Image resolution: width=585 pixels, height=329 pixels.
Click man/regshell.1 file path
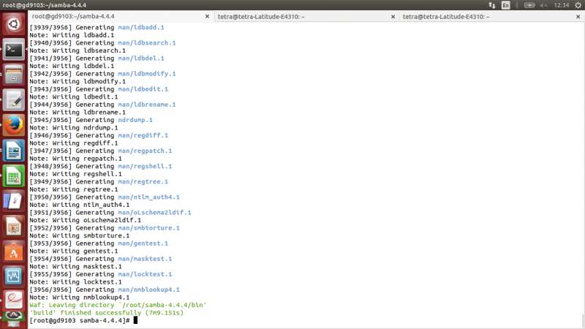(x=145, y=166)
